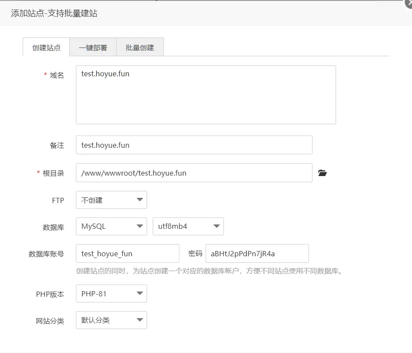The image size is (412, 353).
Task: Click the database account field test_hoyue_fun
Action: [x=128, y=254]
